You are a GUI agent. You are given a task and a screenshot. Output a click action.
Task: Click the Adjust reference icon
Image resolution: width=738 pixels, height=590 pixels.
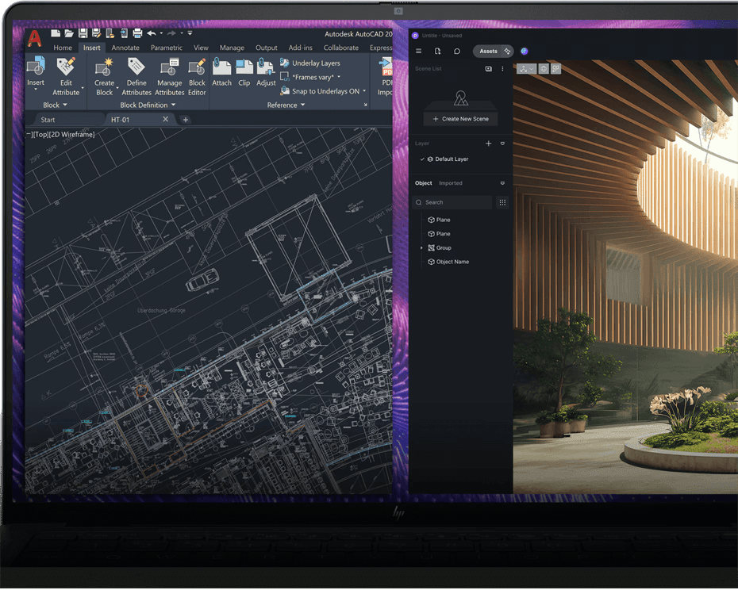tap(266, 67)
